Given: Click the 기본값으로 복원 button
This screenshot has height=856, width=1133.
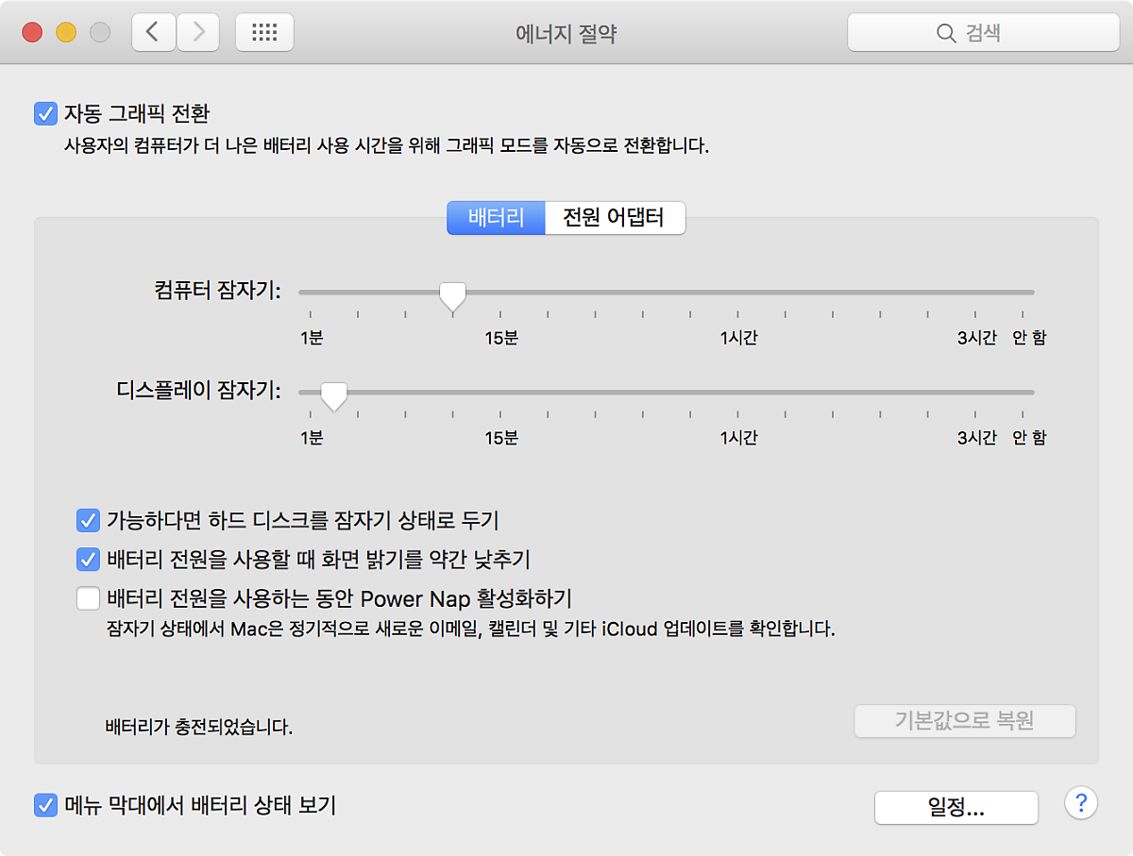Looking at the screenshot, I should pos(965,721).
